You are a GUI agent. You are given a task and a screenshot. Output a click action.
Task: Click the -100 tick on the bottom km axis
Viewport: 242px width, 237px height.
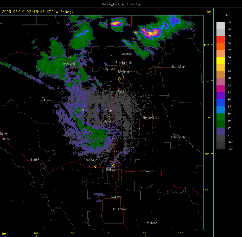point(35,233)
